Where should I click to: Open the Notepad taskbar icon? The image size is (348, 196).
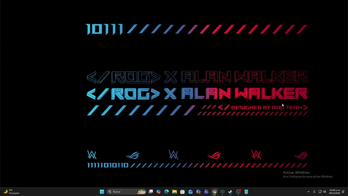tap(246, 192)
